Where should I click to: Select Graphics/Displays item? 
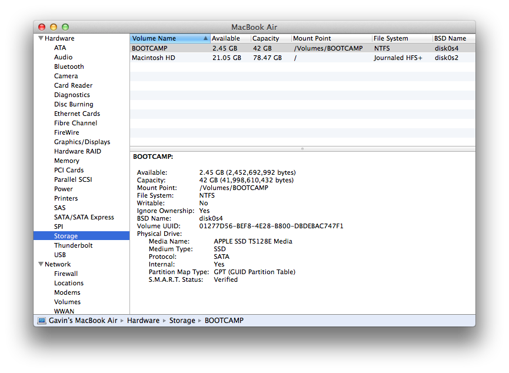[82, 142]
